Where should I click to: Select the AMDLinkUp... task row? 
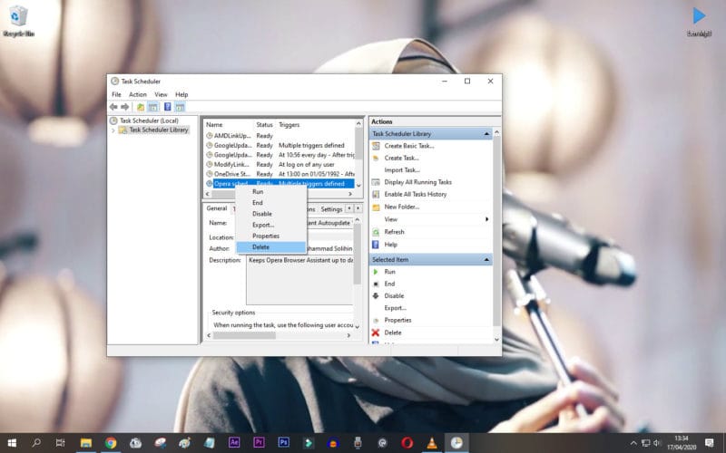pos(280,136)
